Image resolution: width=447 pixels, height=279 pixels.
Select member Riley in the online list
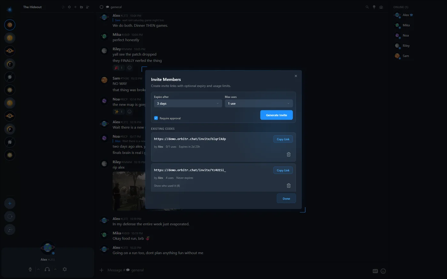(x=402, y=46)
